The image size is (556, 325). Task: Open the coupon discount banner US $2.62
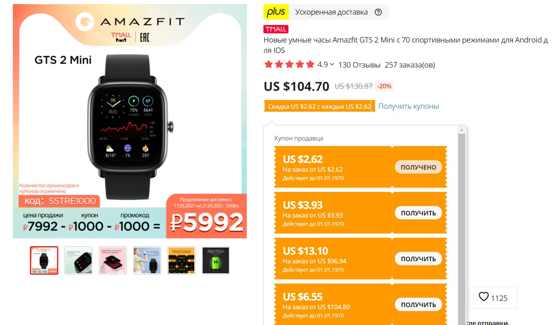tap(320, 106)
